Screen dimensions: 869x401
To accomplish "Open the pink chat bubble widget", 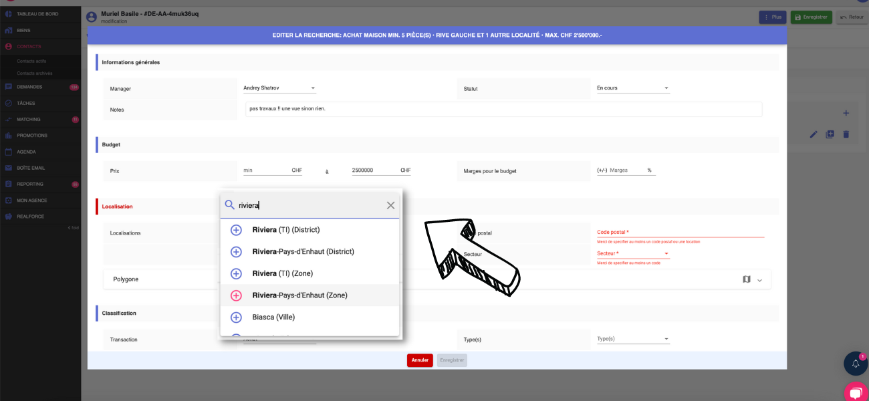I will pos(856,394).
